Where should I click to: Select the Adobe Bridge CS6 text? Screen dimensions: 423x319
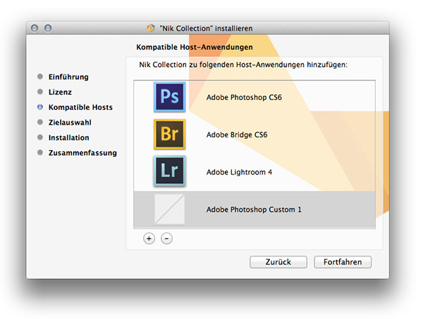click(x=237, y=135)
